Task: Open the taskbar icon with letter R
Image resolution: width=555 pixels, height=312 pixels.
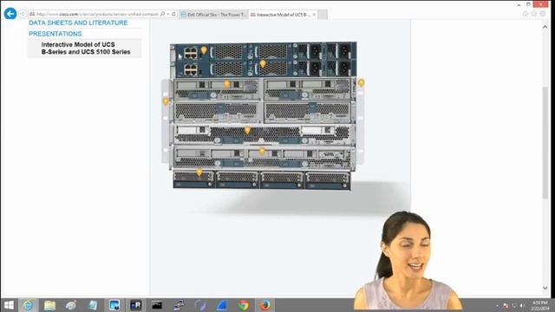Action: [135, 305]
